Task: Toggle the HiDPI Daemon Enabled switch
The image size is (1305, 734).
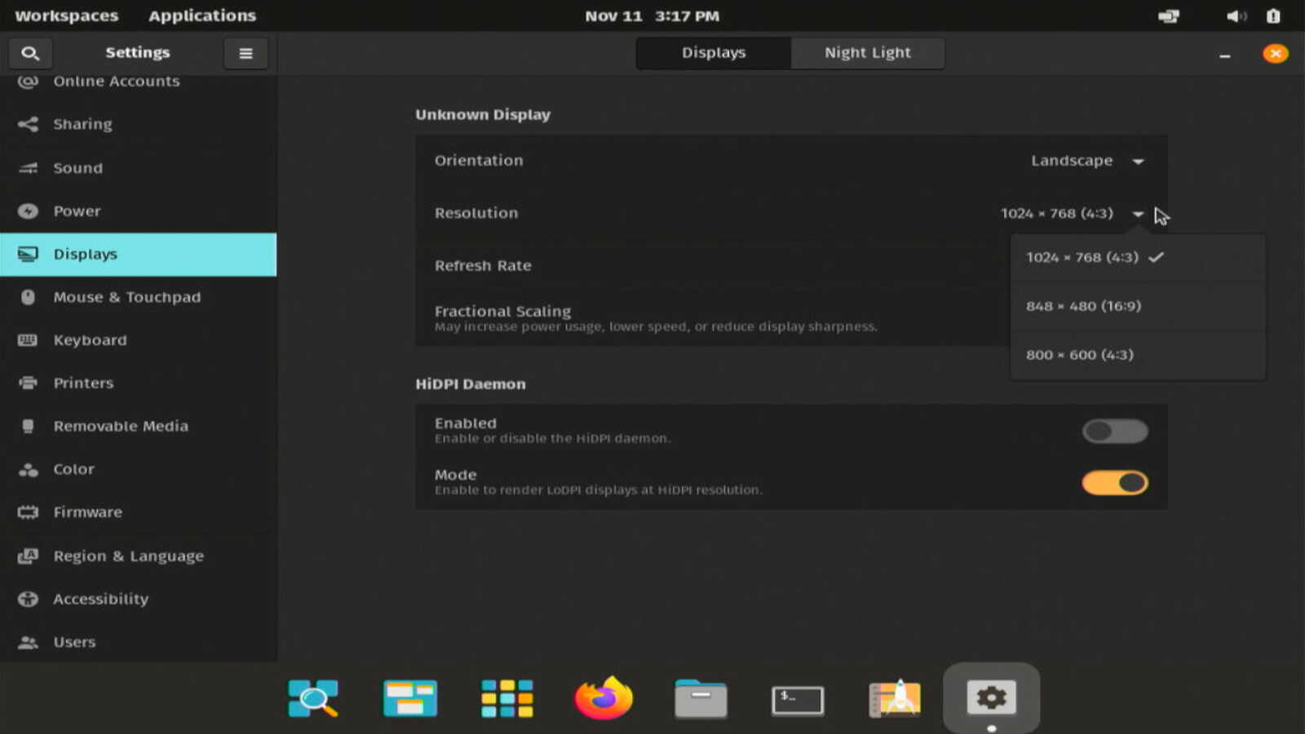Action: tap(1115, 431)
